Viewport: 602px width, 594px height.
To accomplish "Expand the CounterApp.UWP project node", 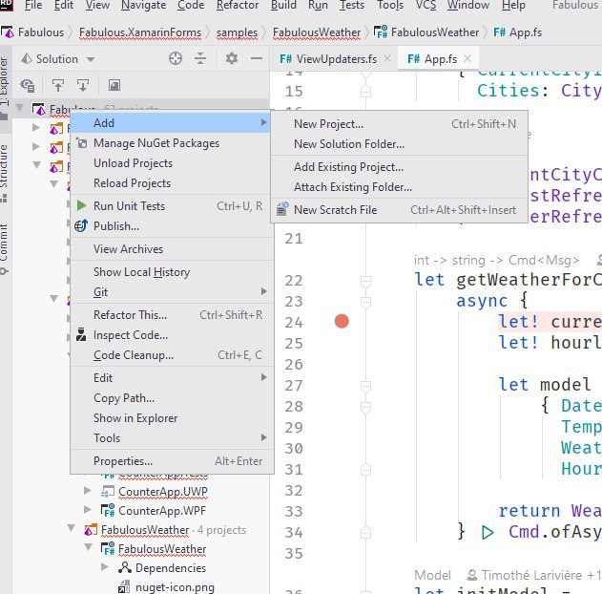I will click(x=88, y=491).
